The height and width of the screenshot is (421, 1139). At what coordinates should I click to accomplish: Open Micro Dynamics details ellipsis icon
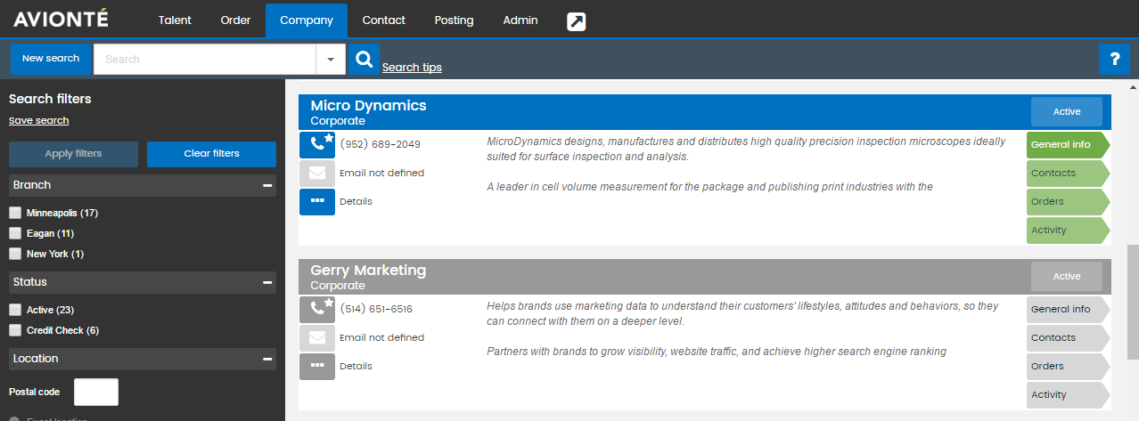click(317, 201)
